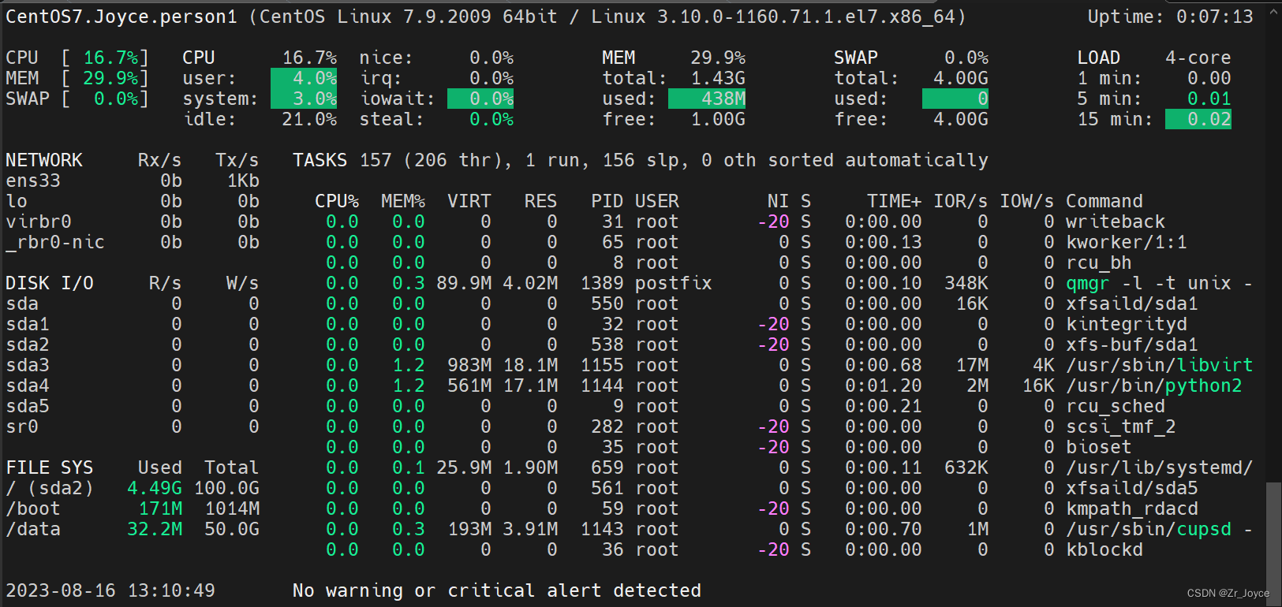This screenshot has width=1282, height=607.
Task: Click the LOAD 4-core label
Action: (1154, 58)
